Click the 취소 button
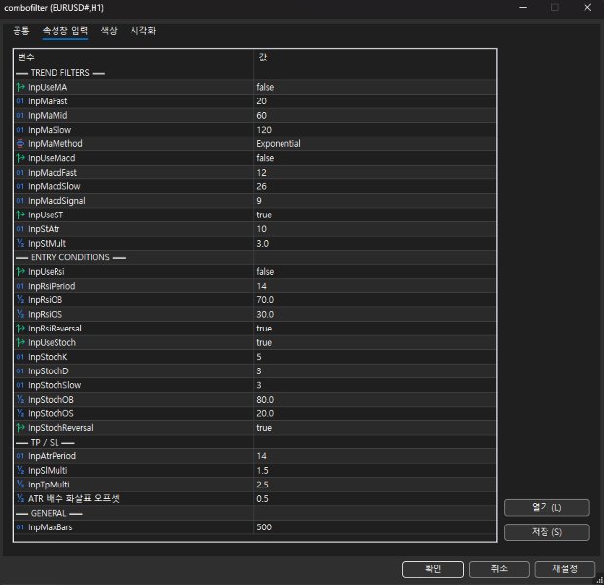The image size is (604, 585). click(499, 568)
